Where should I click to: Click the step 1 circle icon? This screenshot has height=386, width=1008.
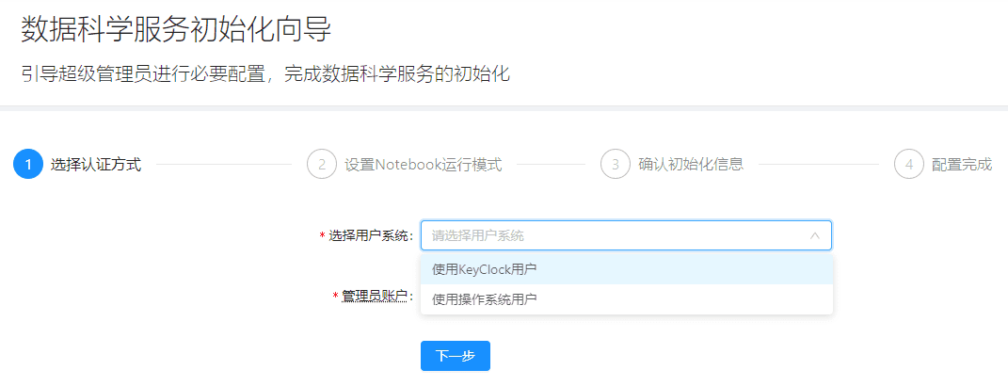point(28,165)
